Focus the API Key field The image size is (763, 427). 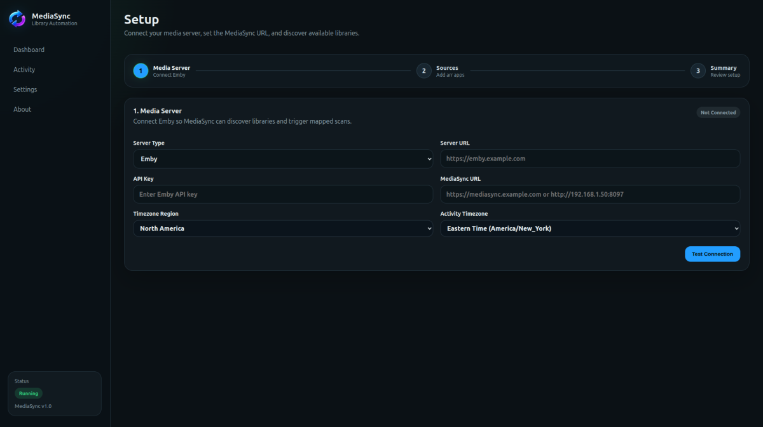pyautogui.click(x=283, y=194)
